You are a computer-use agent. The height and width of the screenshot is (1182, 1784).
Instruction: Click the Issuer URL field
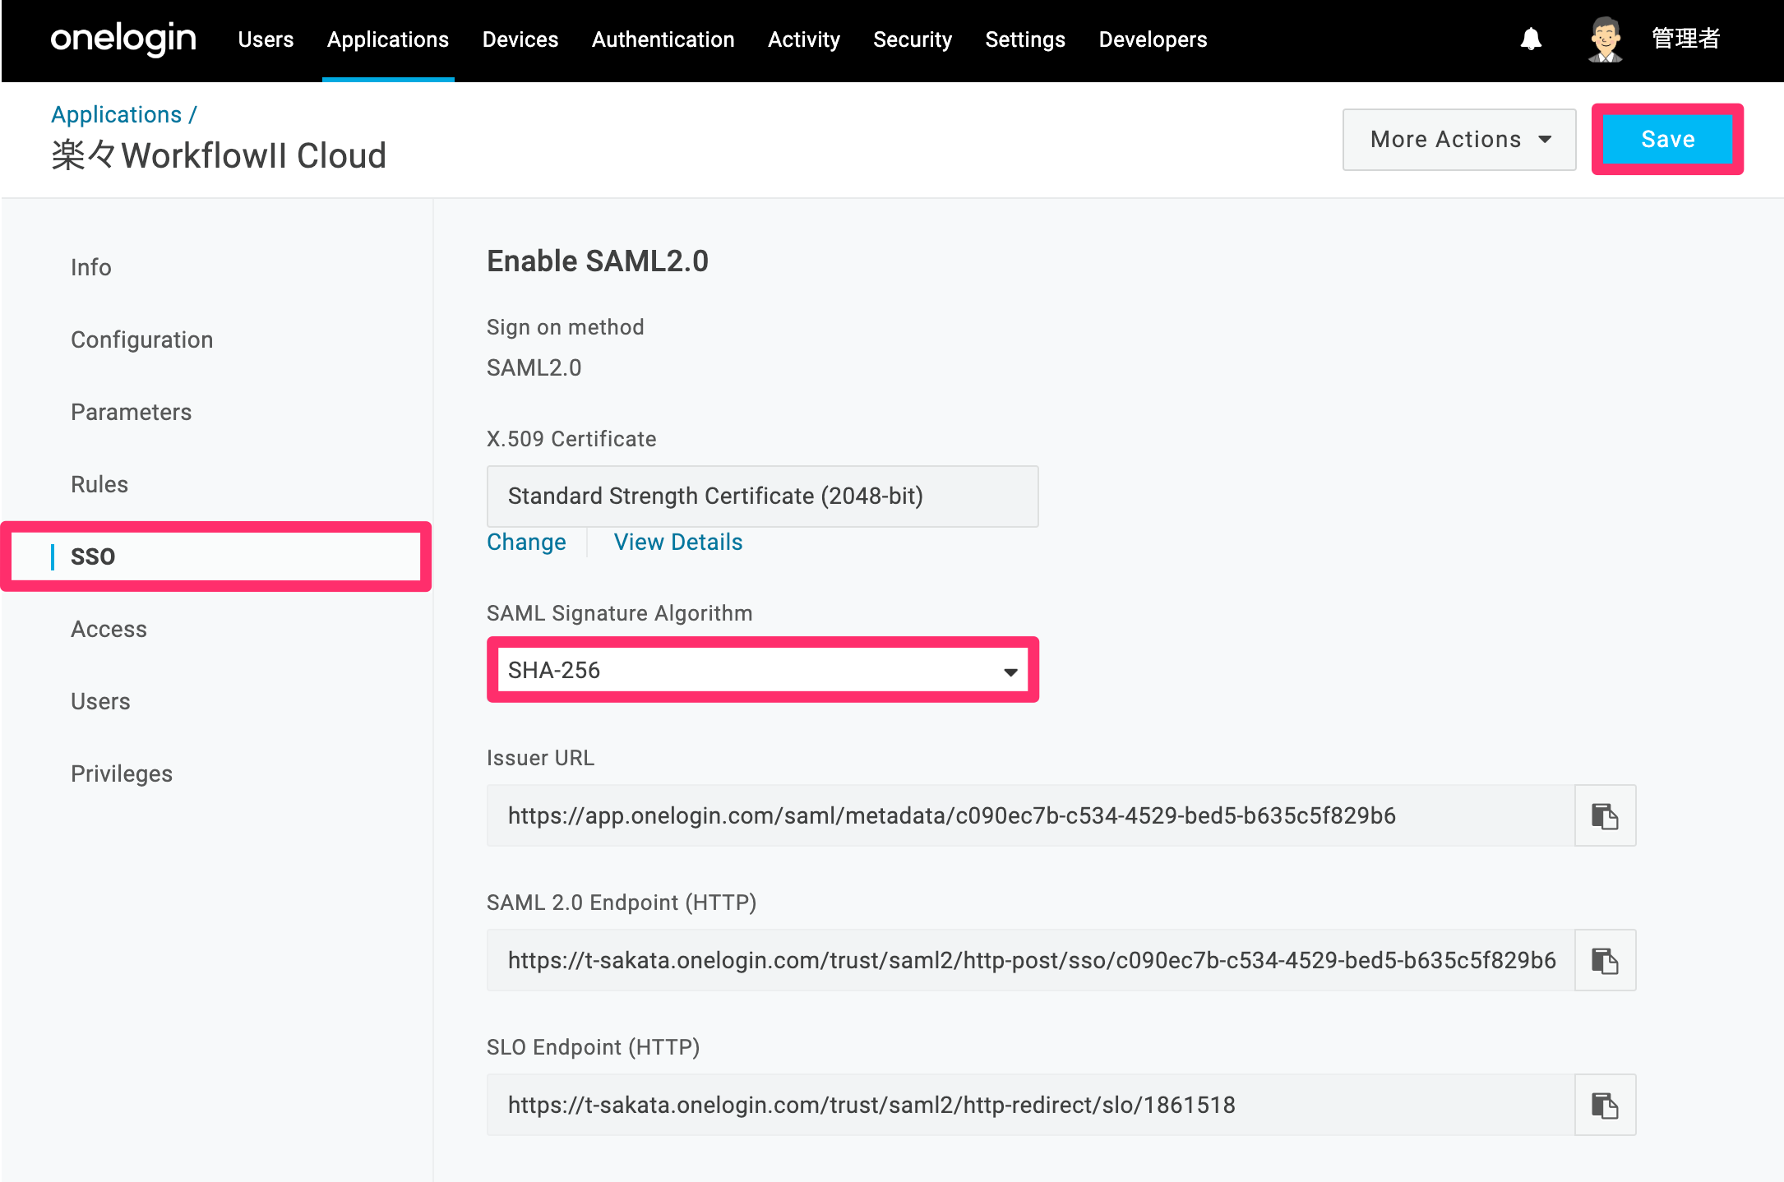[1031, 815]
